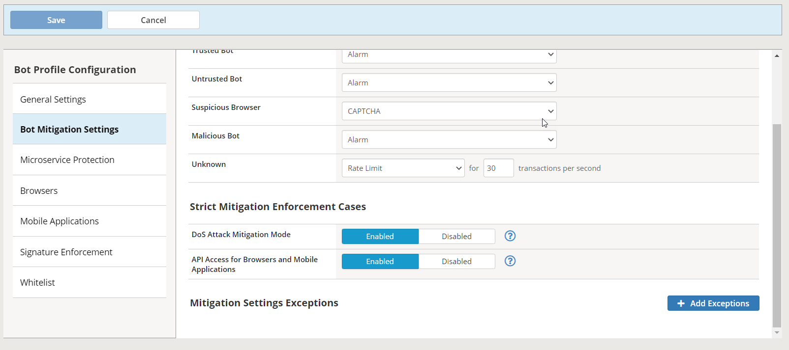
Task: Click help icon for DoS Attack Mitigation Mode
Action: (x=510, y=236)
